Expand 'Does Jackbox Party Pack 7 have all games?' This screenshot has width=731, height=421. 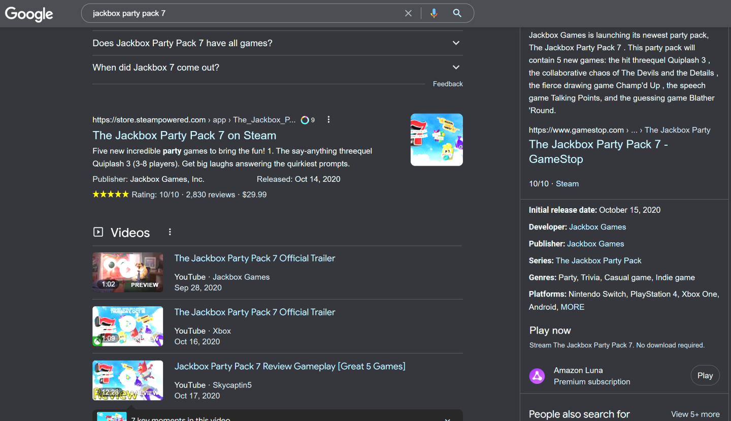455,43
